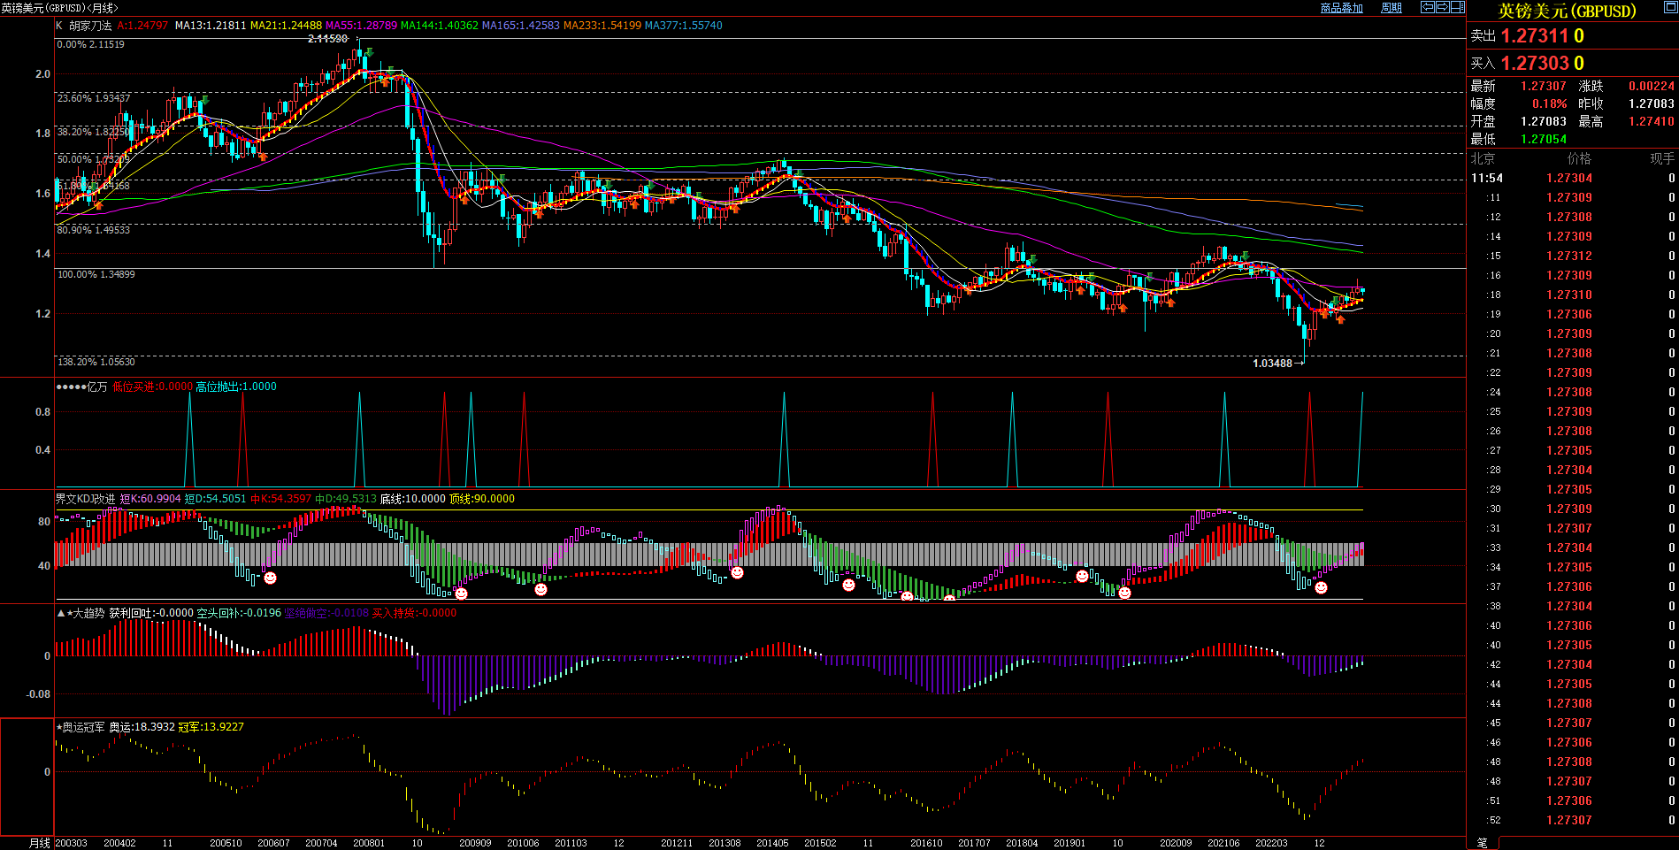Select the 笔 tab below tick list
Viewport: 1679px width, 850px height.
[1482, 843]
